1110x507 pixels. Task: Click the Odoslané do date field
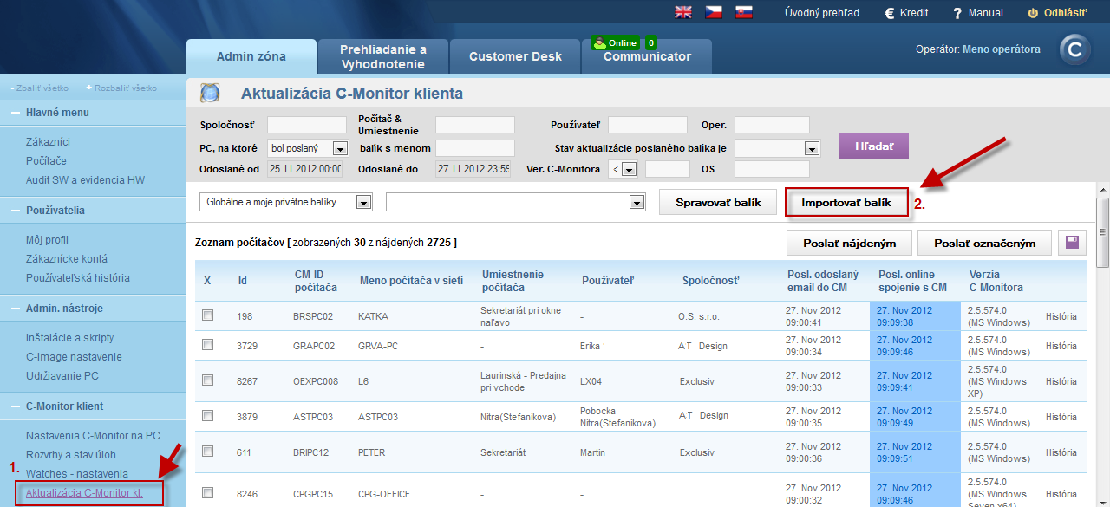(474, 169)
